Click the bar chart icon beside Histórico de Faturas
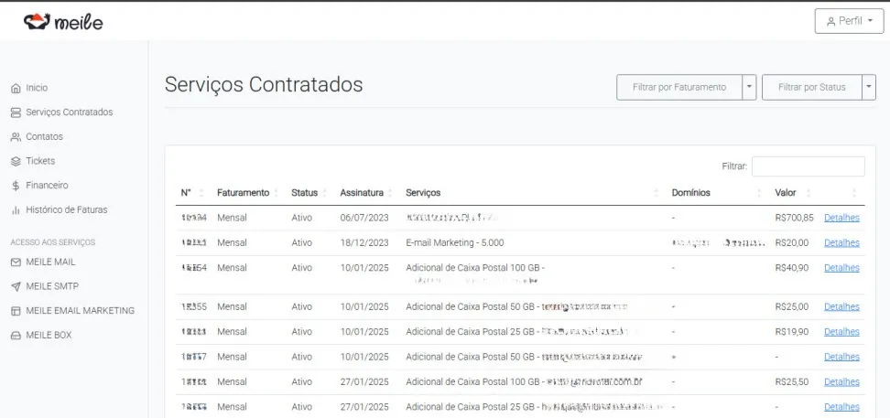The height and width of the screenshot is (418, 890). [x=16, y=209]
